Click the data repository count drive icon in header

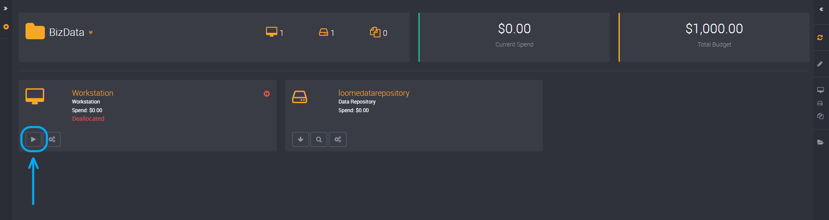(x=324, y=32)
